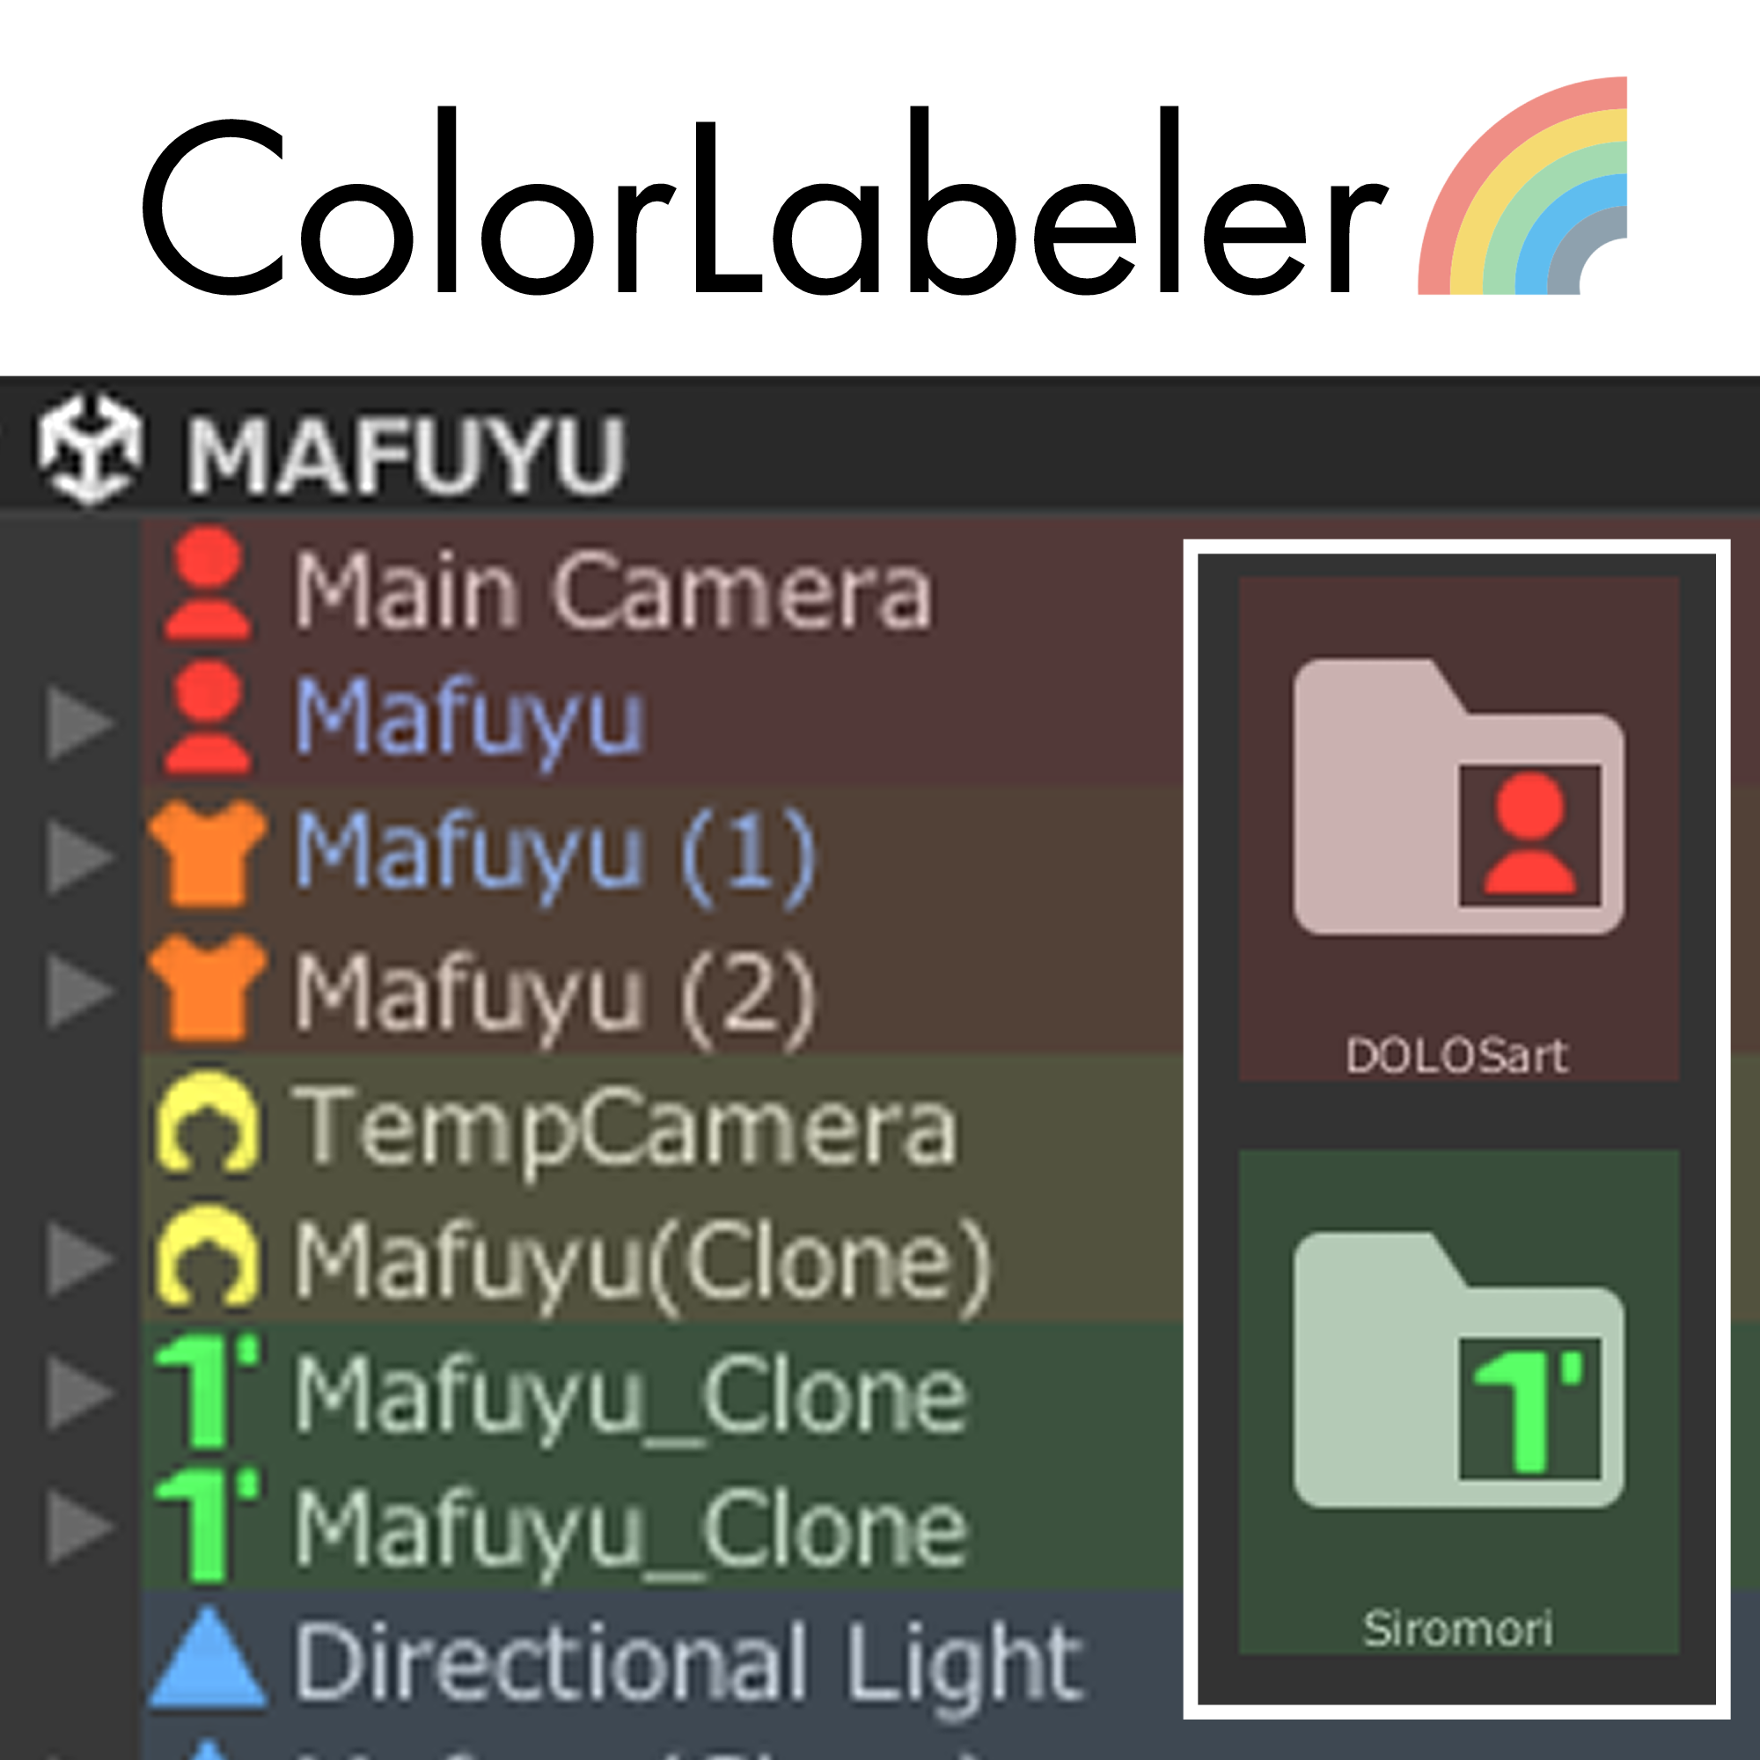The width and height of the screenshot is (1760, 1760).
Task: Click the yellow hair icon on TempCamera
Action: 208,1122
